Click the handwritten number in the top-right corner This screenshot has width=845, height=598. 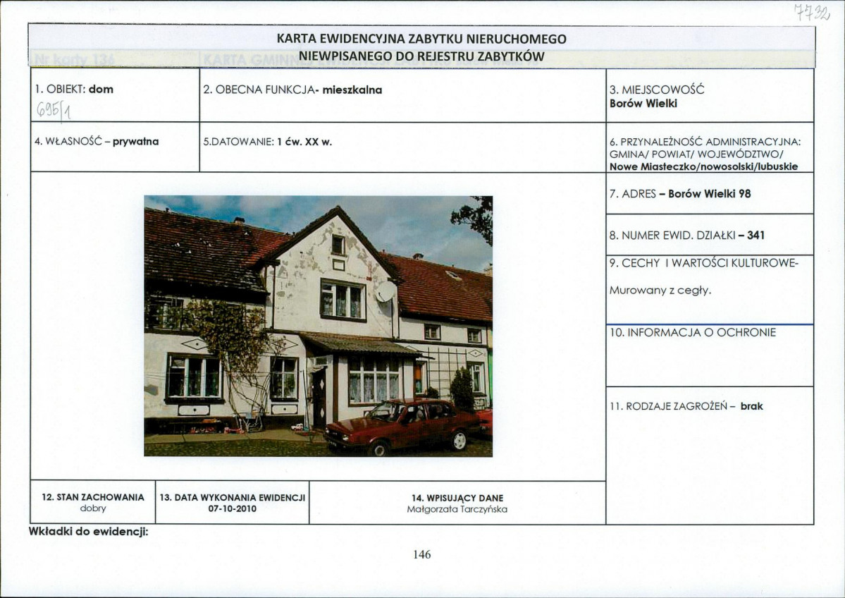coord(810,13)
